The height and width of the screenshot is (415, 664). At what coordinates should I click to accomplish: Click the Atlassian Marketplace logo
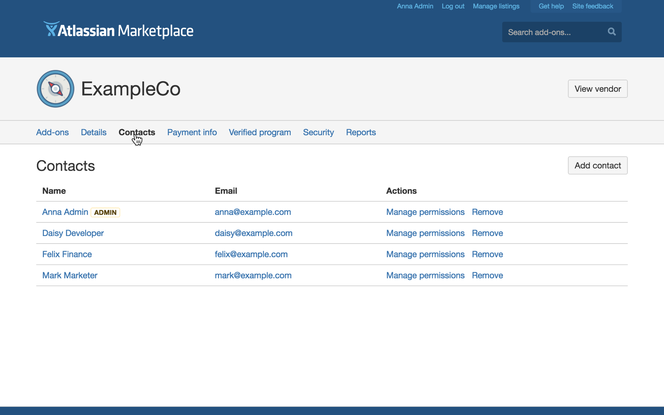118,30
